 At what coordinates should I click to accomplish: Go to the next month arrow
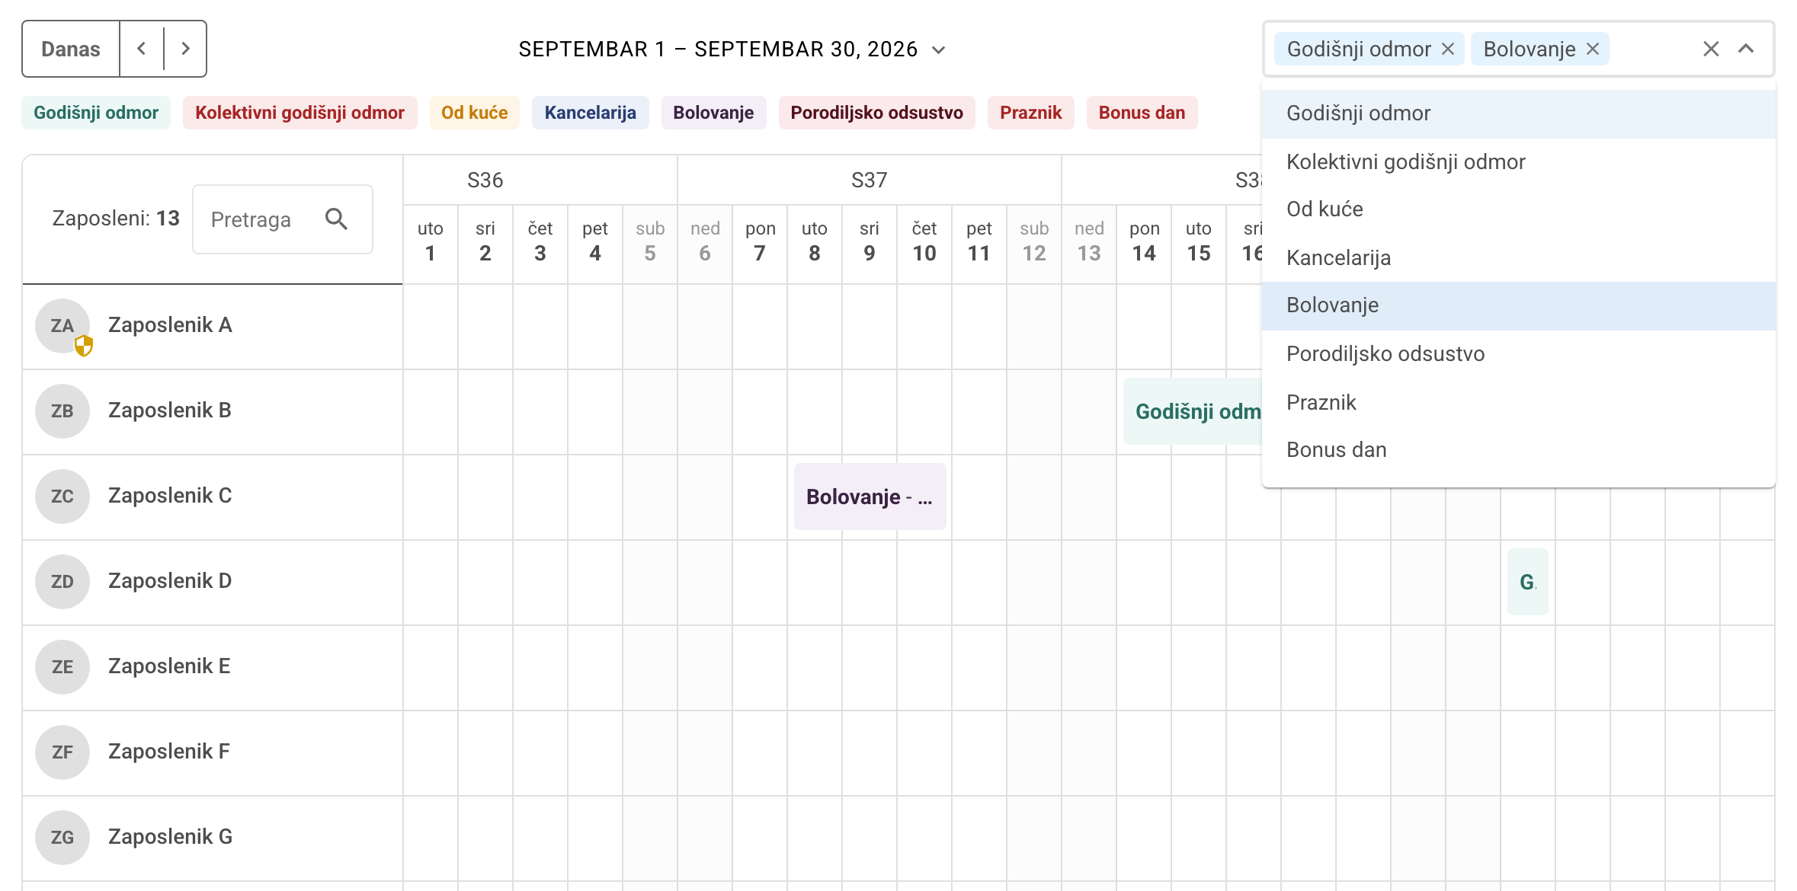[x=185, y=49]
